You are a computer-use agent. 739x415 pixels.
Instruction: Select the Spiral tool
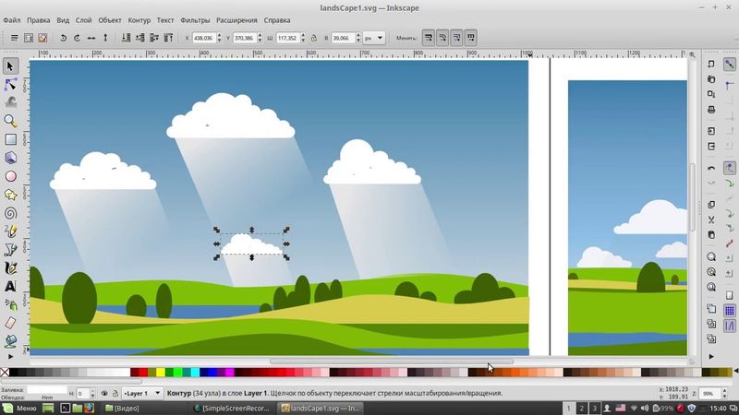[10, 213]
